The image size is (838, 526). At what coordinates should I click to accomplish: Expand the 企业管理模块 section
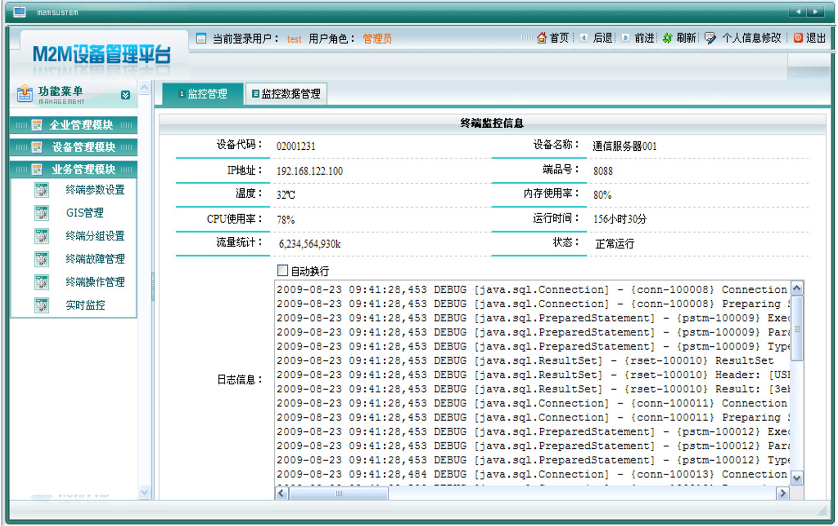coord(74,125)
